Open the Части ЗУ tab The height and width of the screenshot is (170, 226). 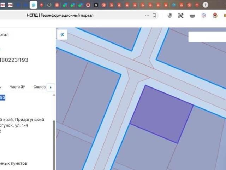(17, 87)
